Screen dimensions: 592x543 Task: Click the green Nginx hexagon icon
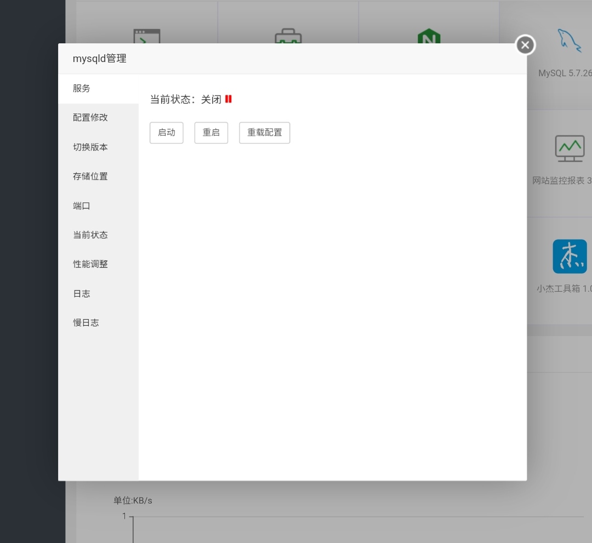[429, 38]
